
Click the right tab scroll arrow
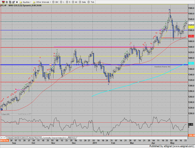(4, 138)
